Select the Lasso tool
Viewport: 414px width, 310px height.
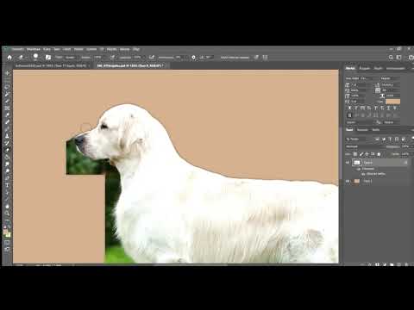[x=7, y=87]
